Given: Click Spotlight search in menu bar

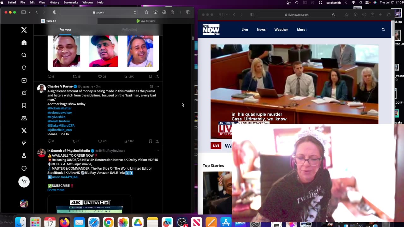Looking at the screenshot, I should [x=361, y=3].
